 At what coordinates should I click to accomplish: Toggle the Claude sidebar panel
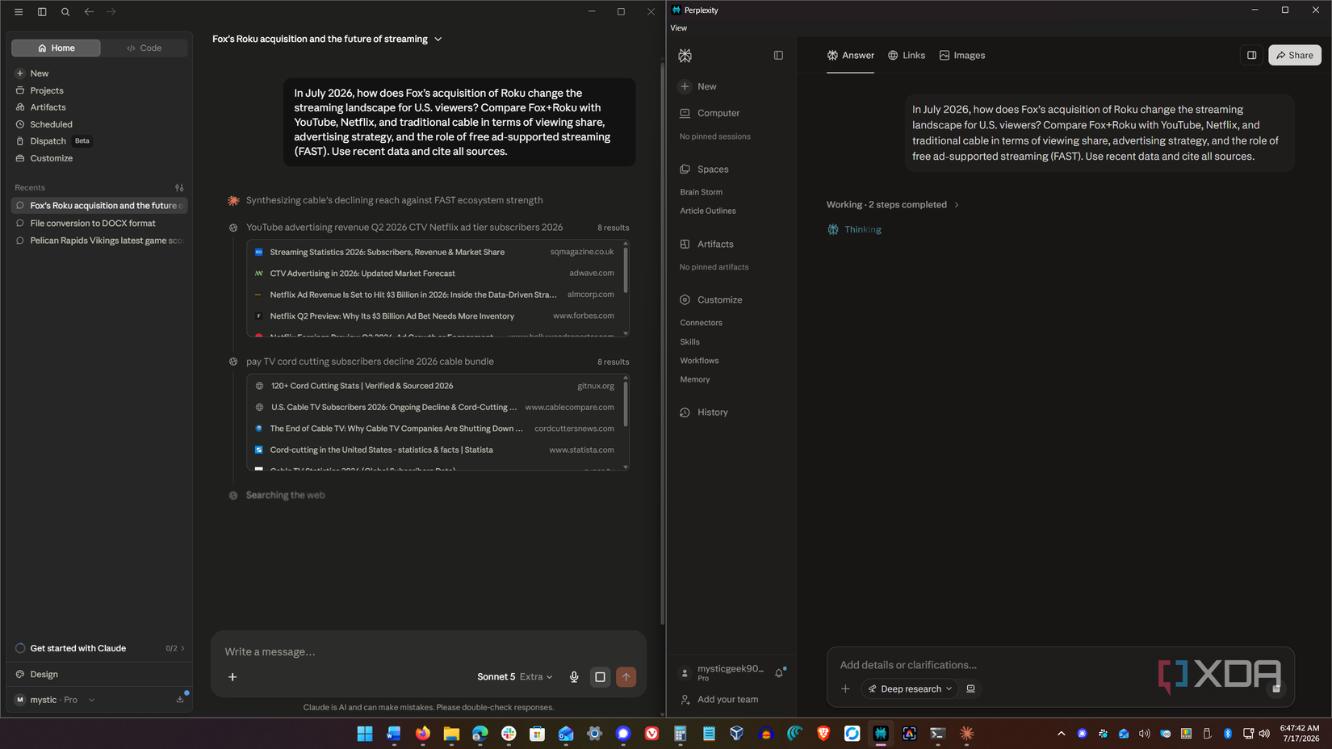point(42,12)
